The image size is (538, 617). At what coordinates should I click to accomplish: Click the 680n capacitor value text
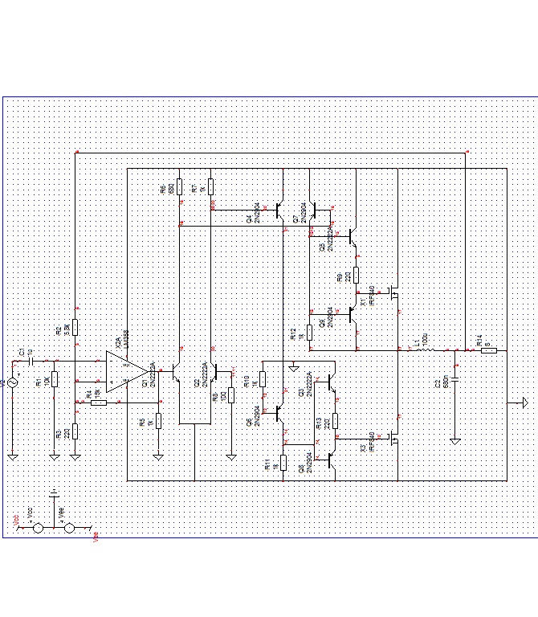(446, 382)
